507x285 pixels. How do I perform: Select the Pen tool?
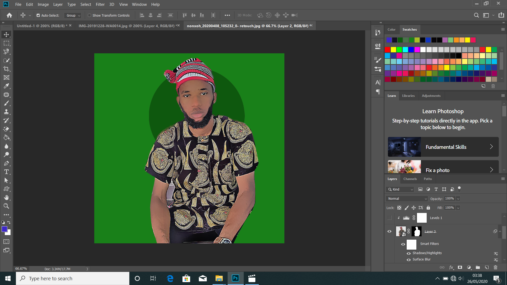pos(6,163)
